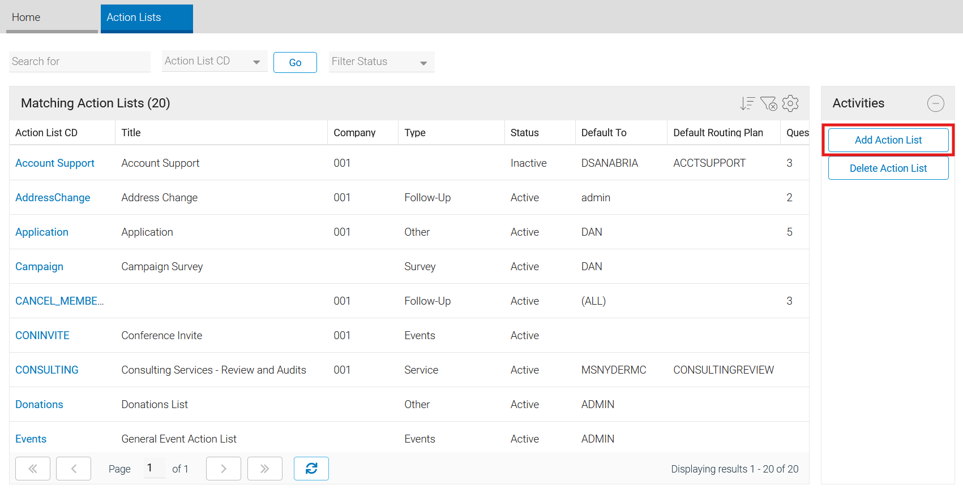This screenshot has height=494, width=963.
Task: Click the Go search button
Action: pyautogui.click(x=295, y=63)
